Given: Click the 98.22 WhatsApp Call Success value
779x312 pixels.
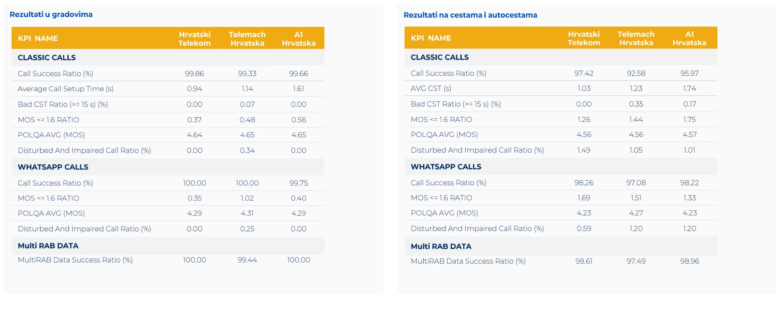Looking at the screenshot, I should coord(689,183).
